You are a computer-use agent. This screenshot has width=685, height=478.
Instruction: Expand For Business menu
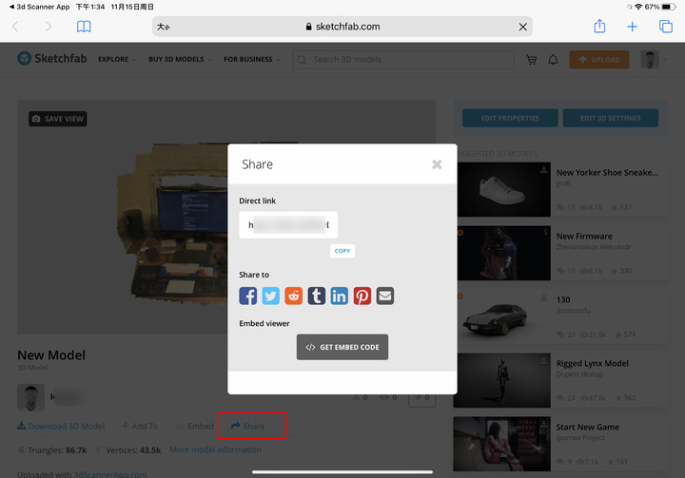[x=251, y=59]
